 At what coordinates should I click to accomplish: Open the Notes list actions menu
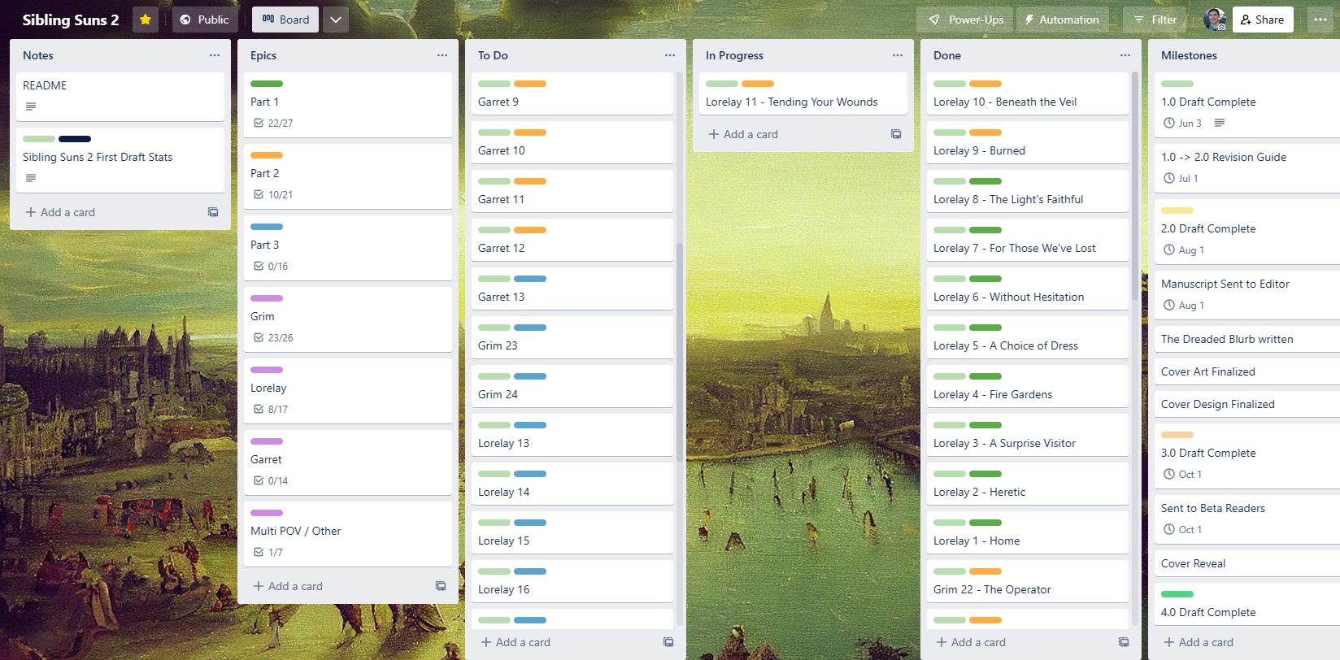coord(215,55)
